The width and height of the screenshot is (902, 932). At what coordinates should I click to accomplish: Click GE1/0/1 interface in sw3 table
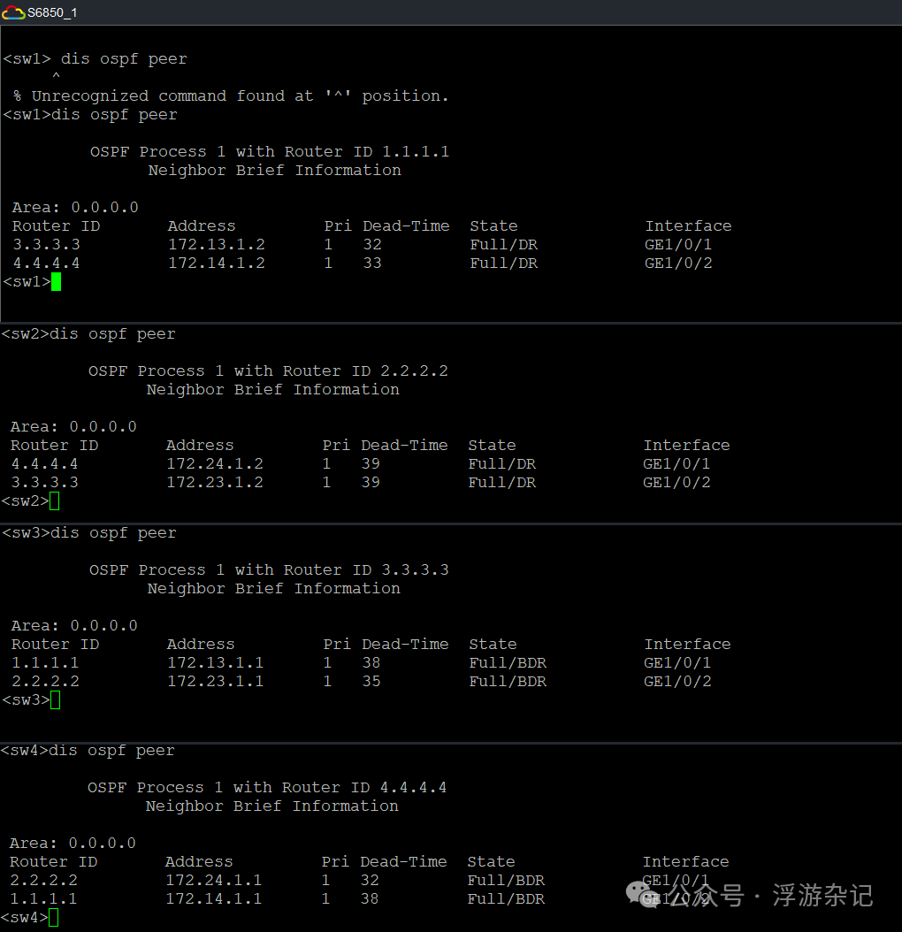[x=677, y=662]
